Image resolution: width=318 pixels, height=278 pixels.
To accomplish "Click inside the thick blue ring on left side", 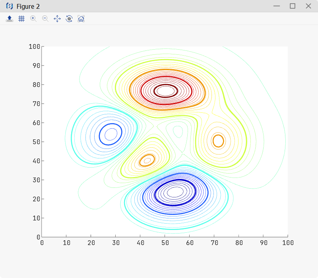I will tap(111, 134).
